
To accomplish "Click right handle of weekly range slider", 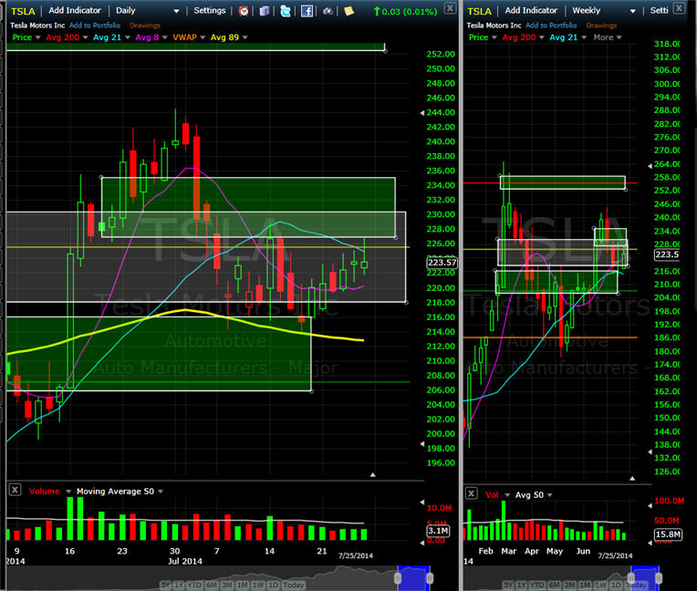I will [x=659, y=577].
